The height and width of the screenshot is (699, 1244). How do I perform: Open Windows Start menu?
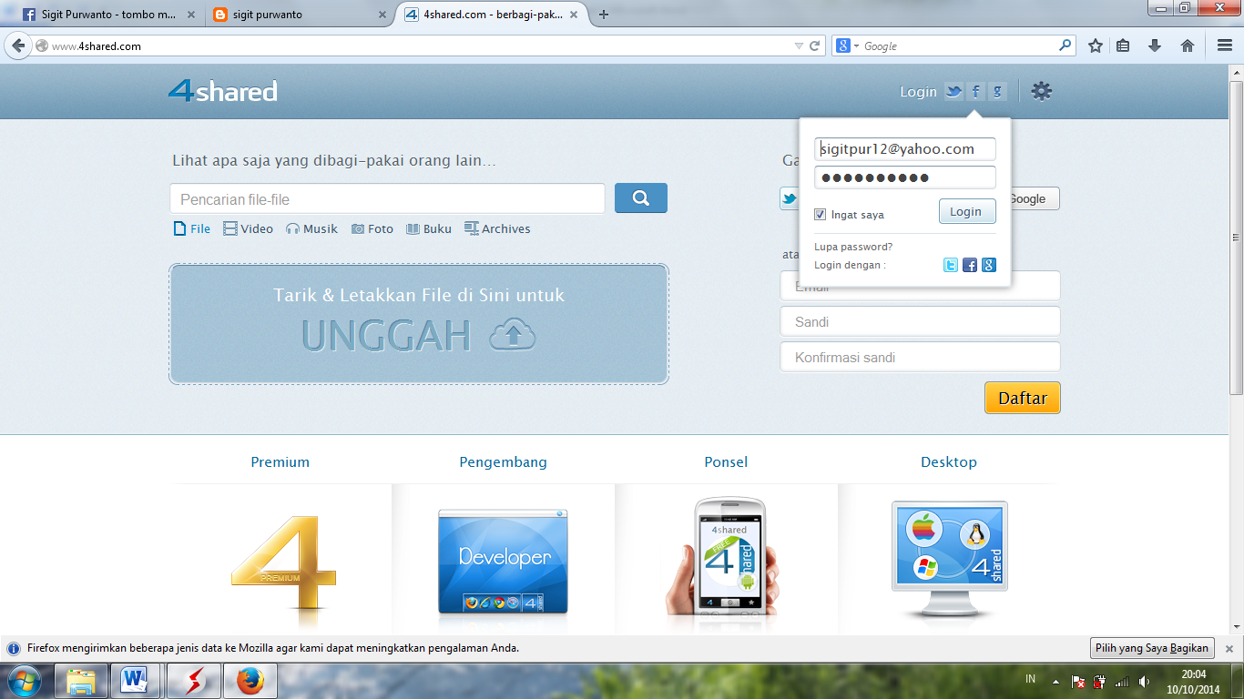pyautogui.click(x=25, y=681)
